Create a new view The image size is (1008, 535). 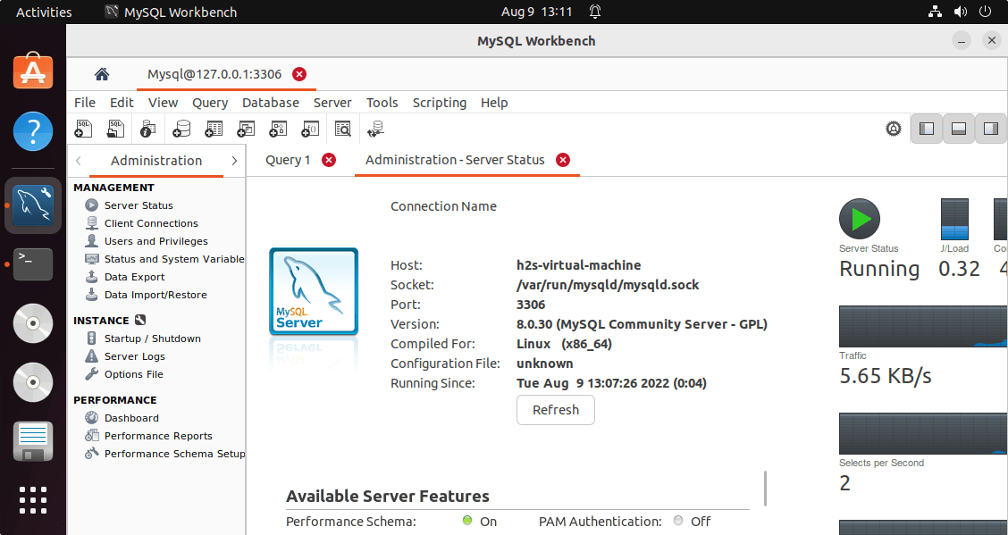[x=246, y=129]
